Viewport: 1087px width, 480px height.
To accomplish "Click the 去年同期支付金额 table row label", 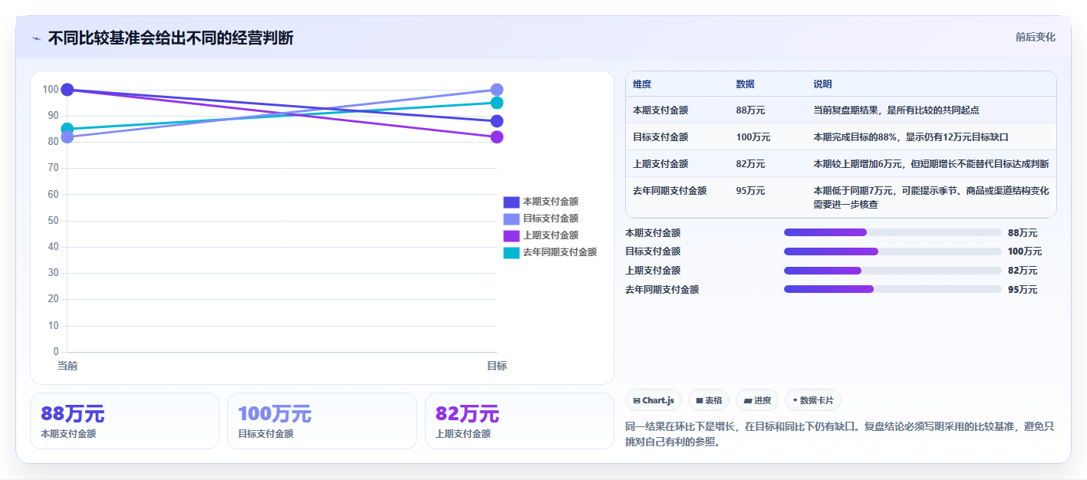I will pyautogui.click(x=670, y=191).
